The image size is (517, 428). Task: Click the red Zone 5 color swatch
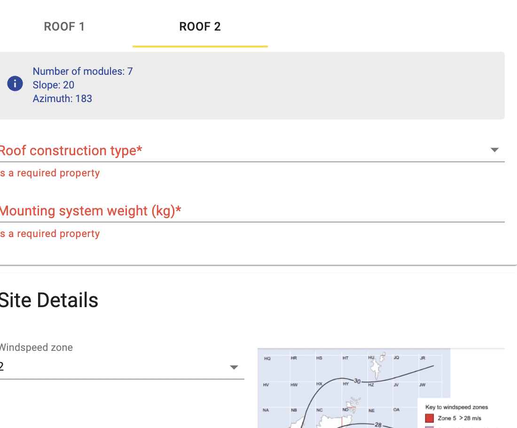(x=429, y=418)
